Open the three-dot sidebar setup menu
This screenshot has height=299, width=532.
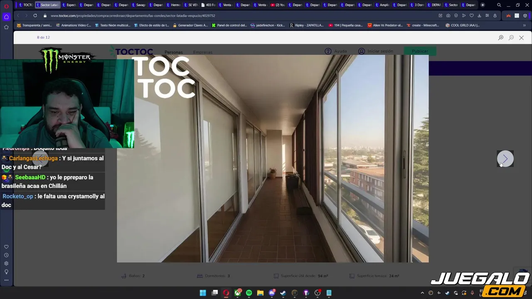click(x=6, y=280)
